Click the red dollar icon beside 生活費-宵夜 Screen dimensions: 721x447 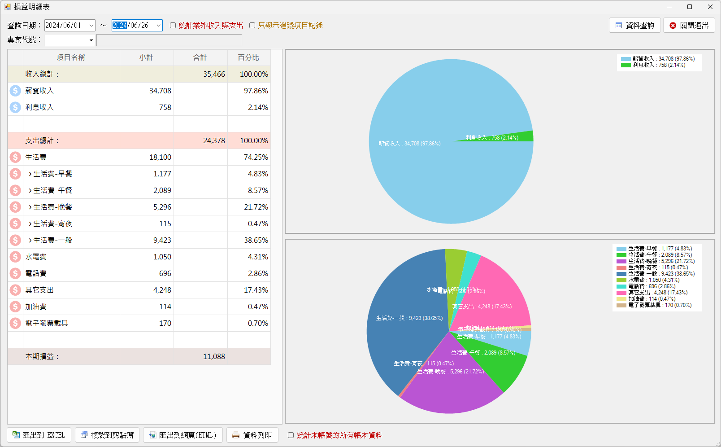point(15,223)
